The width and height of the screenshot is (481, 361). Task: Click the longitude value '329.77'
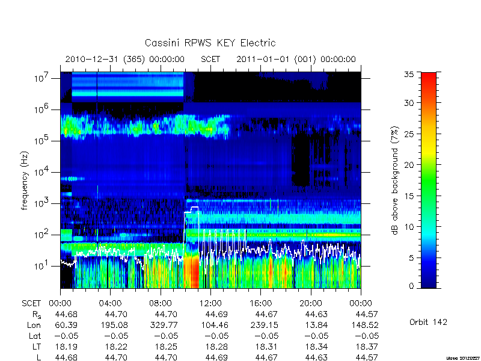[x=166, y=325]
